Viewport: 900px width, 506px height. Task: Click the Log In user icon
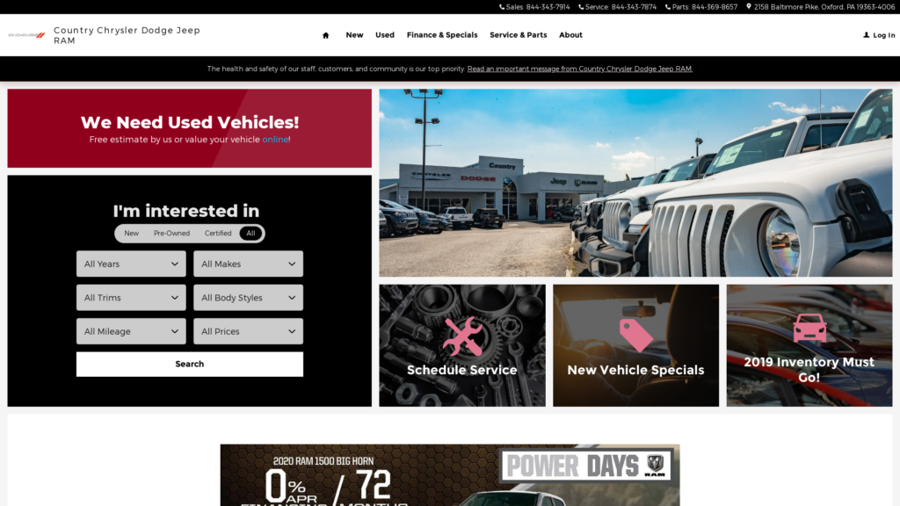(x=866, y=35)
